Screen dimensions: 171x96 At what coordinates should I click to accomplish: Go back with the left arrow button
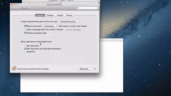(x=13, y=8)
